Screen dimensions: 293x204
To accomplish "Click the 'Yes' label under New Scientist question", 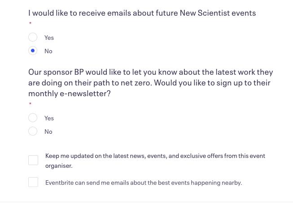I will click(x=49, y=38).
